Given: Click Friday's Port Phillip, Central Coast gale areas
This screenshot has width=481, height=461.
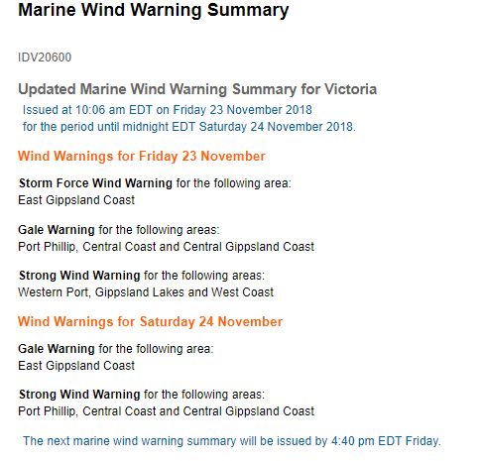Looking at the screenshot, I should click(x=166, y=247).
